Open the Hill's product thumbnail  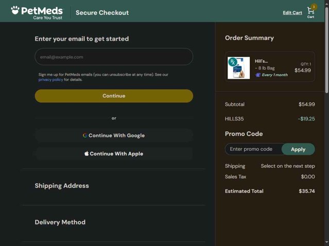coord(238,68)
